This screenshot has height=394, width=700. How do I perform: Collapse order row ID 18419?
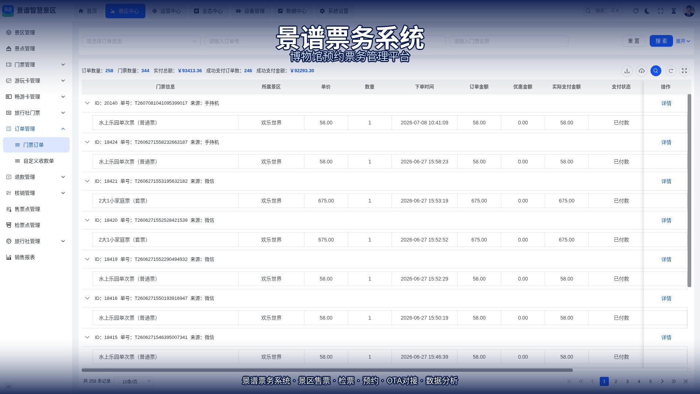coord(87,259)
